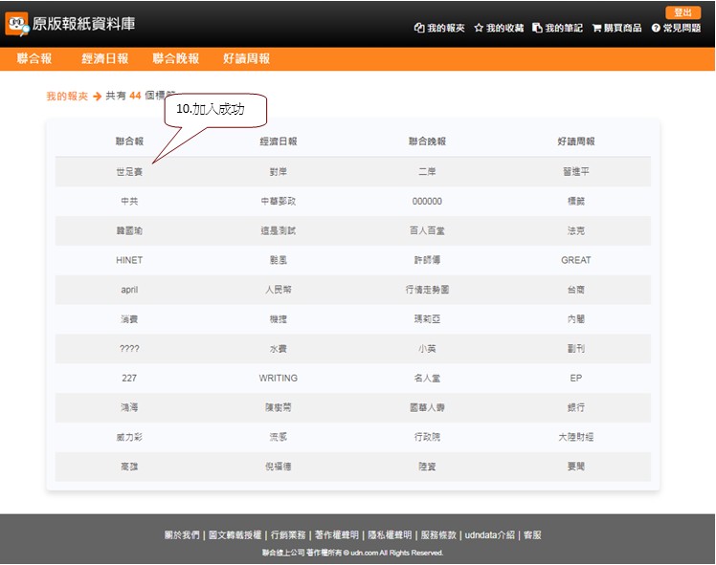Open the 客服 footer link

[532, 535]
